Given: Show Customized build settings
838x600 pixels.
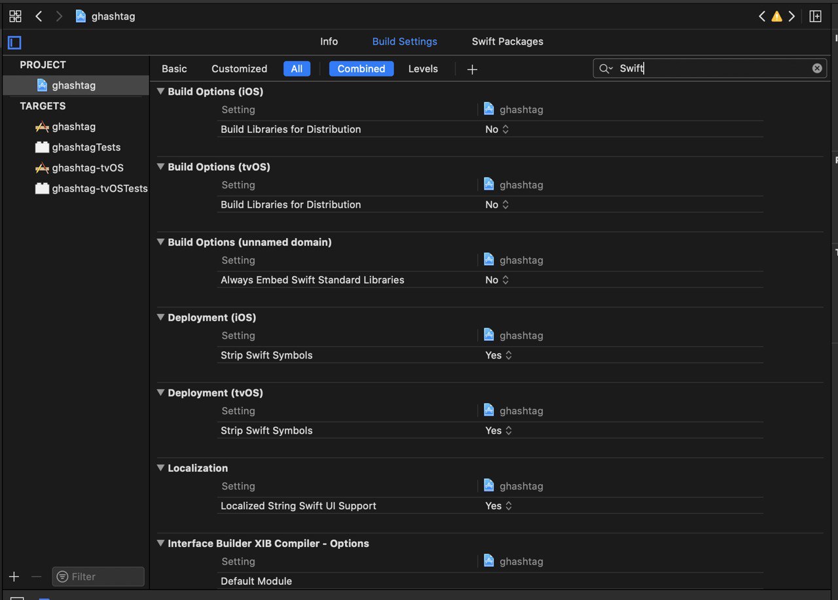Looking at the screenshot, I should click(239, 69).
